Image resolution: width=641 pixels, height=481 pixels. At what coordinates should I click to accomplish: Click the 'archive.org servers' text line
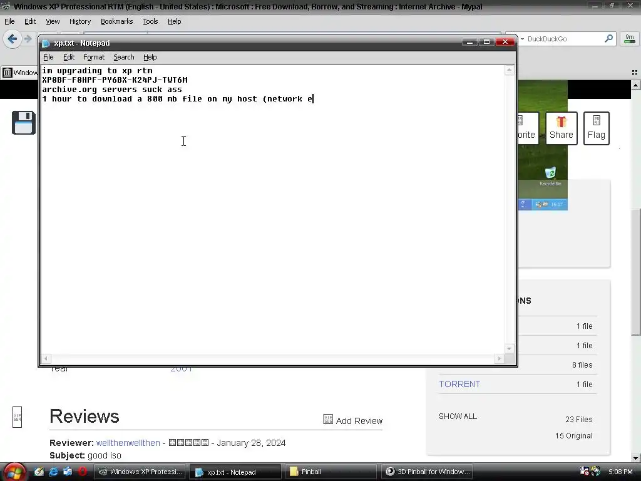click(112, 89)
